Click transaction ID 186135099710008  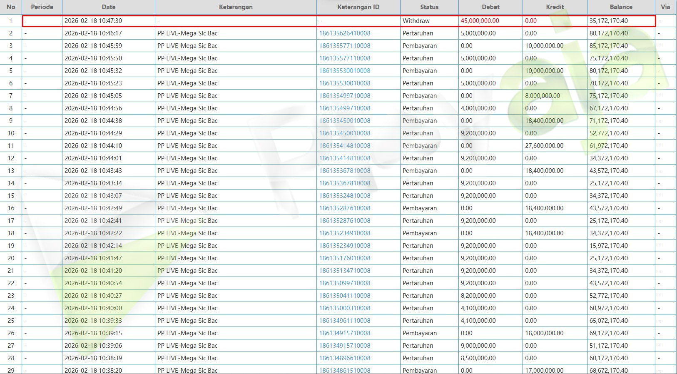pyautogui.click(x=344, y=283)
